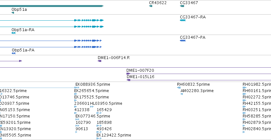This screenshot has height=140, width=271.
Task: Select the CG33467 gene label
Action: tap(189, 3)
